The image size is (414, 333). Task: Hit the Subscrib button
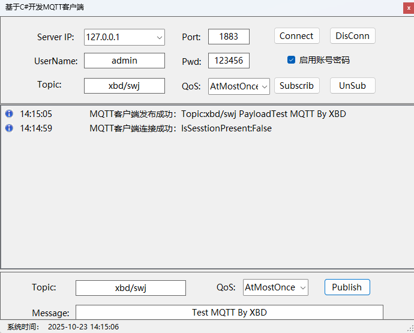point(296,86)
